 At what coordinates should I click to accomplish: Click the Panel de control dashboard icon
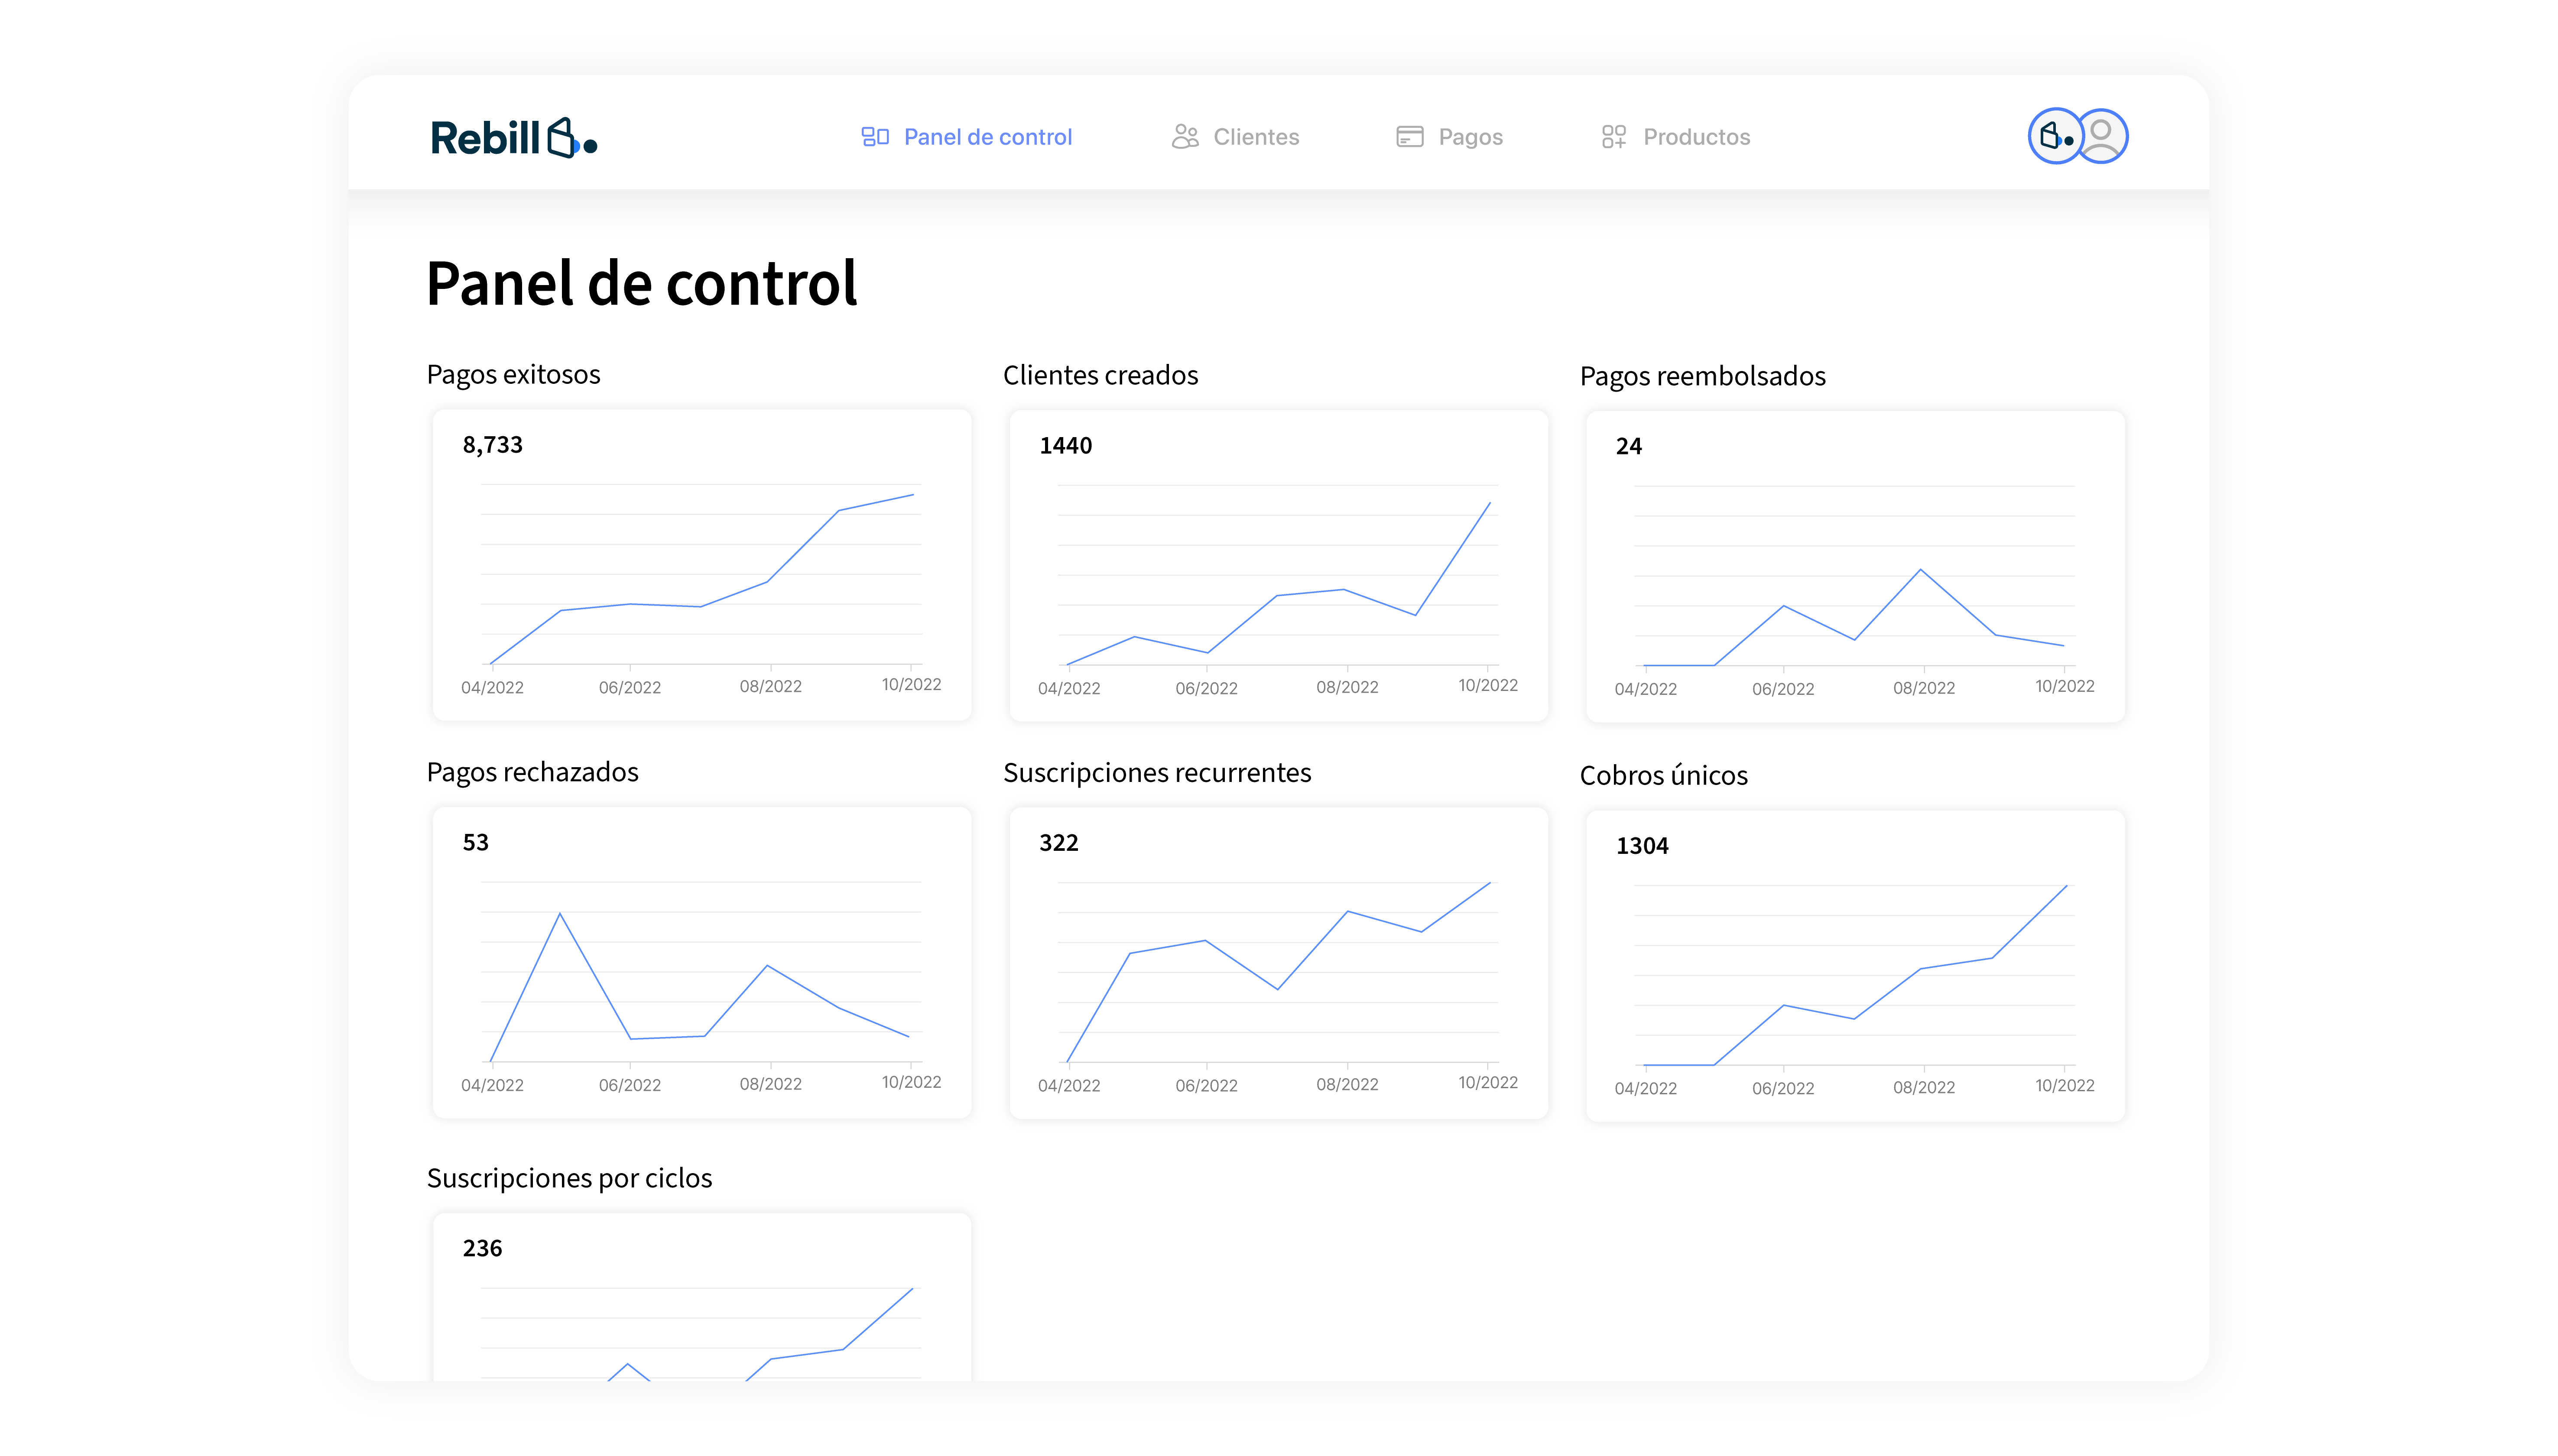pyautogui.click(x=875, y=137)
